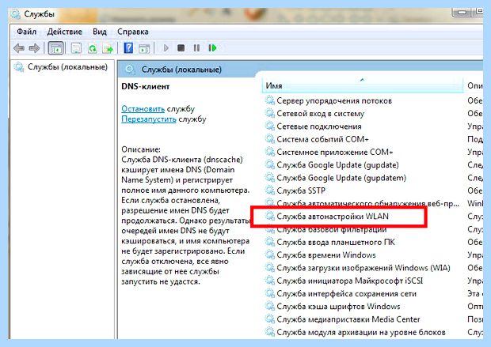Select Служба ввода планшетного ПК row

point(336,243)
